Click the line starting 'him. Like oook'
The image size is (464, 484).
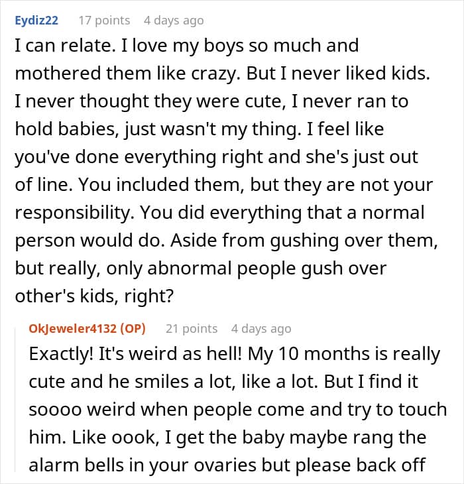tap(227, 438)
